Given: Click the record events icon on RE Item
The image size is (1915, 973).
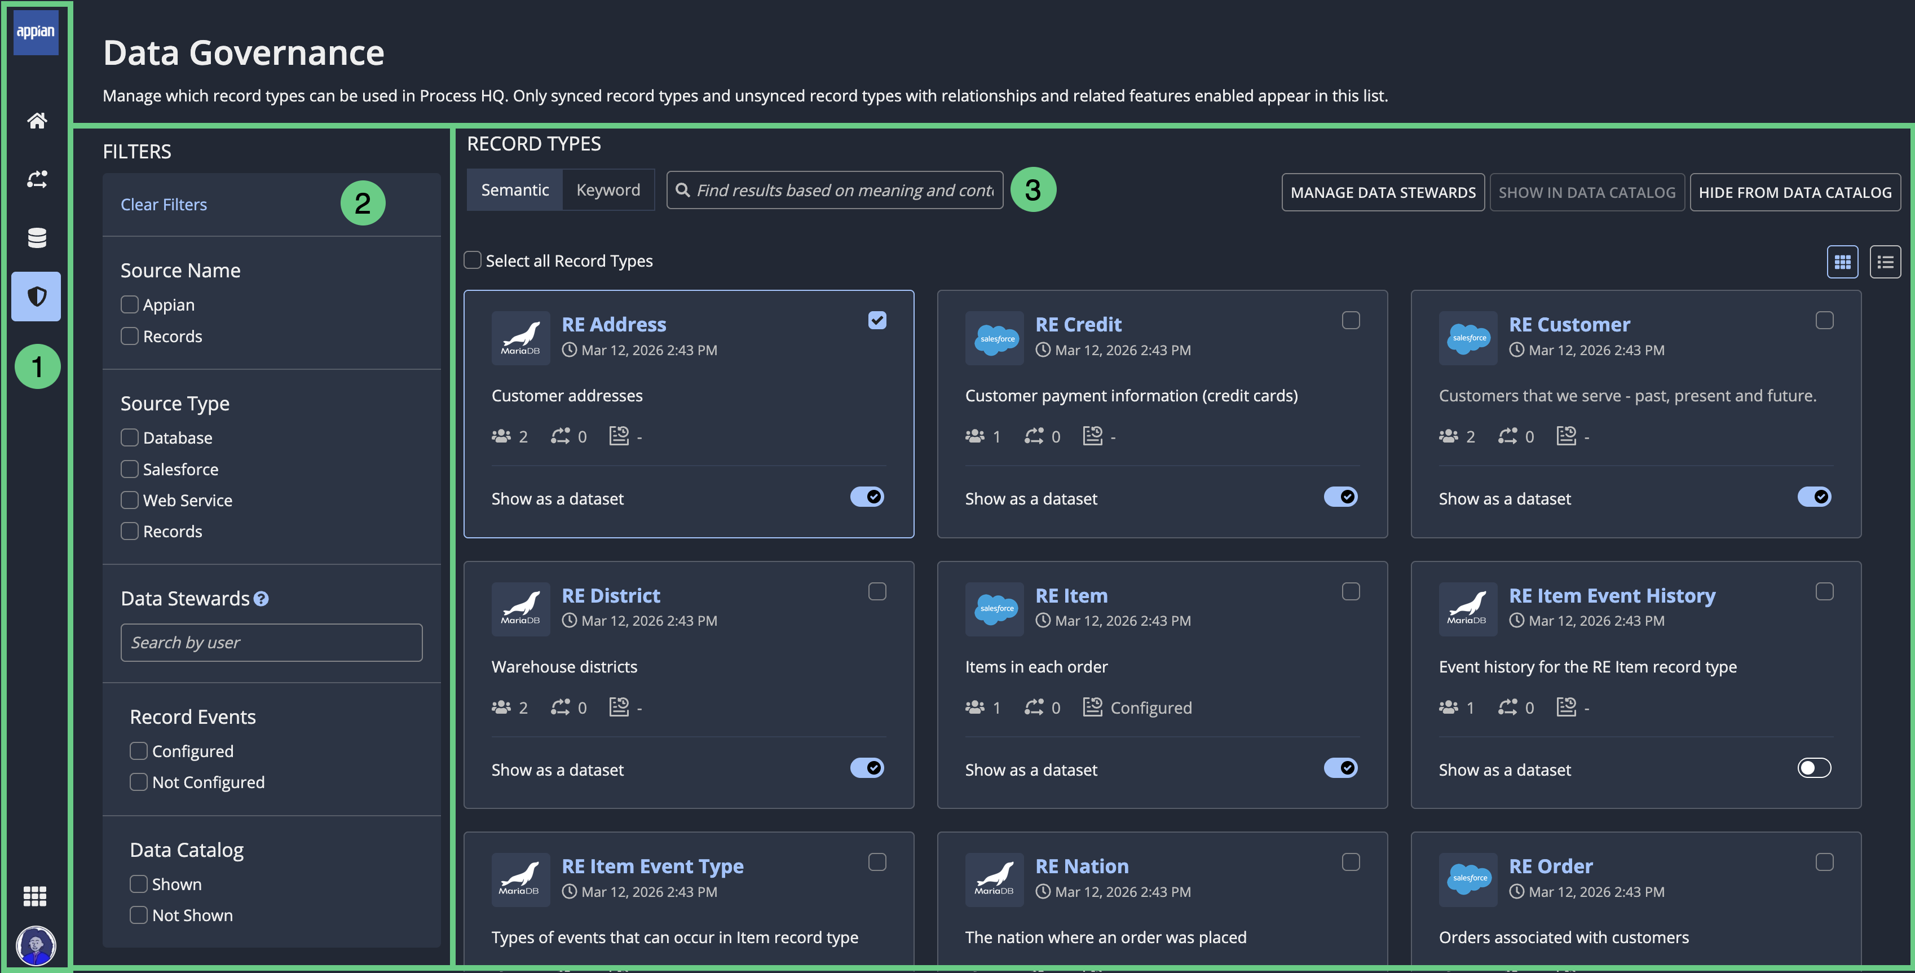Looking at the screenshot, I should (x=1092, y=707).
